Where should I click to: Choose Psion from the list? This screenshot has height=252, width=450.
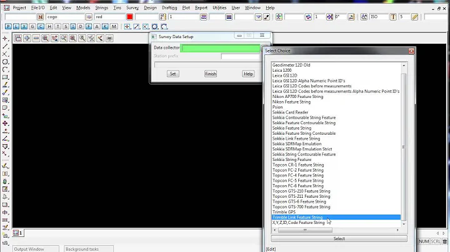tap(277, 107)
